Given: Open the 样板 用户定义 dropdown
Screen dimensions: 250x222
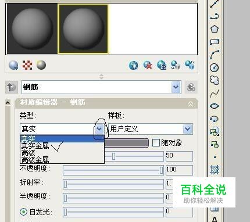Looking at the screenshot, I should tap(187, 129).
